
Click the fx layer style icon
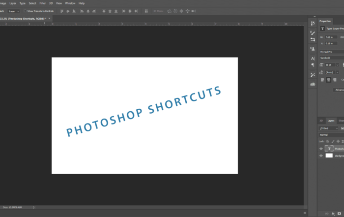[333, 214]
